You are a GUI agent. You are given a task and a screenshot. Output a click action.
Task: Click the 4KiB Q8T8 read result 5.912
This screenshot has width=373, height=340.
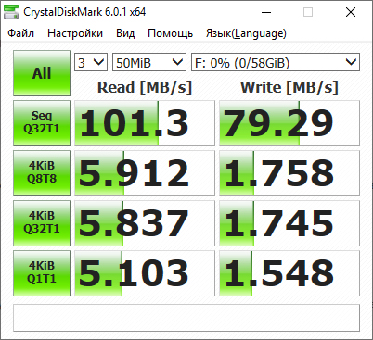145,173
